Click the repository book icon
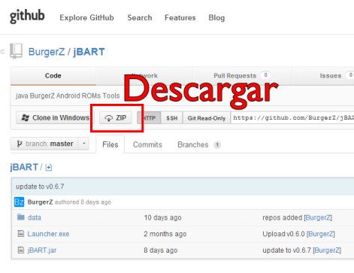Image resolution: width=354 pixels, height=273 pixels. point(17,51)
